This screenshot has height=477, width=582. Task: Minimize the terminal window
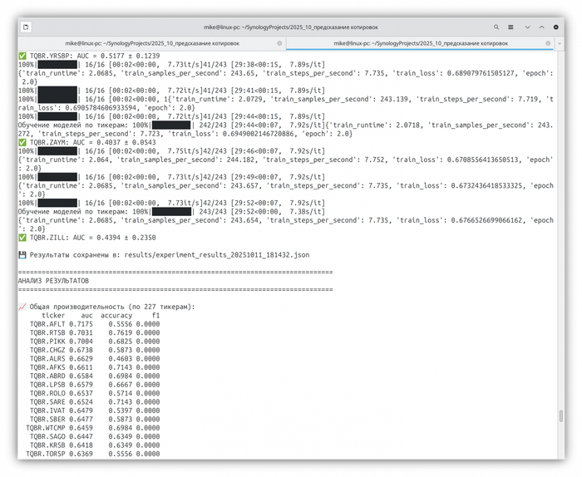(x=526, y=27)
